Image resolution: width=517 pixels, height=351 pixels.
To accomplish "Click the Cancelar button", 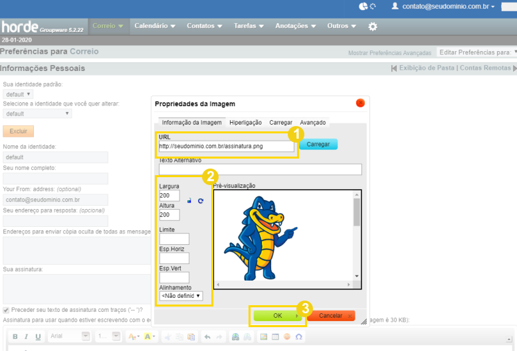I will (331, 316).
